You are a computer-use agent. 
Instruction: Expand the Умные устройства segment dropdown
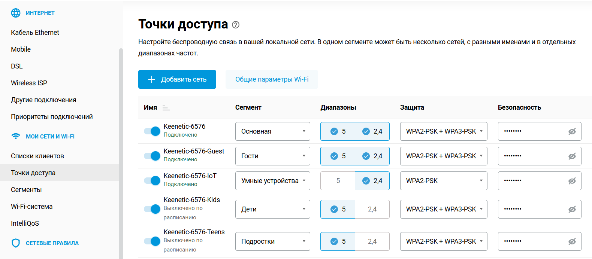(x=273, y=181)
